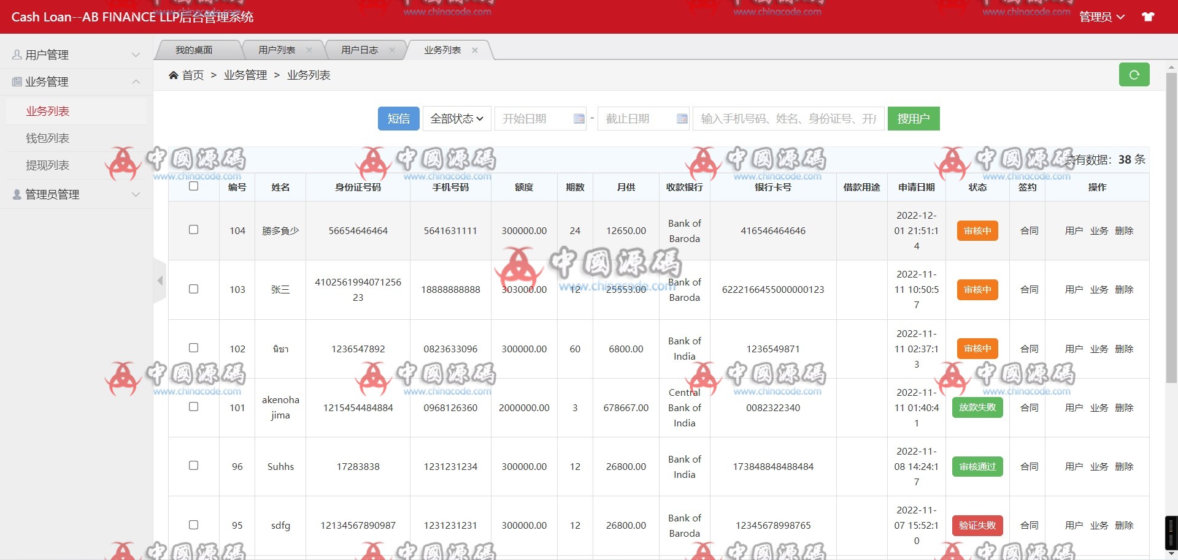Click the green 搜用户 search button
This screenshot has height=560, width=1178.
point(913,119)
